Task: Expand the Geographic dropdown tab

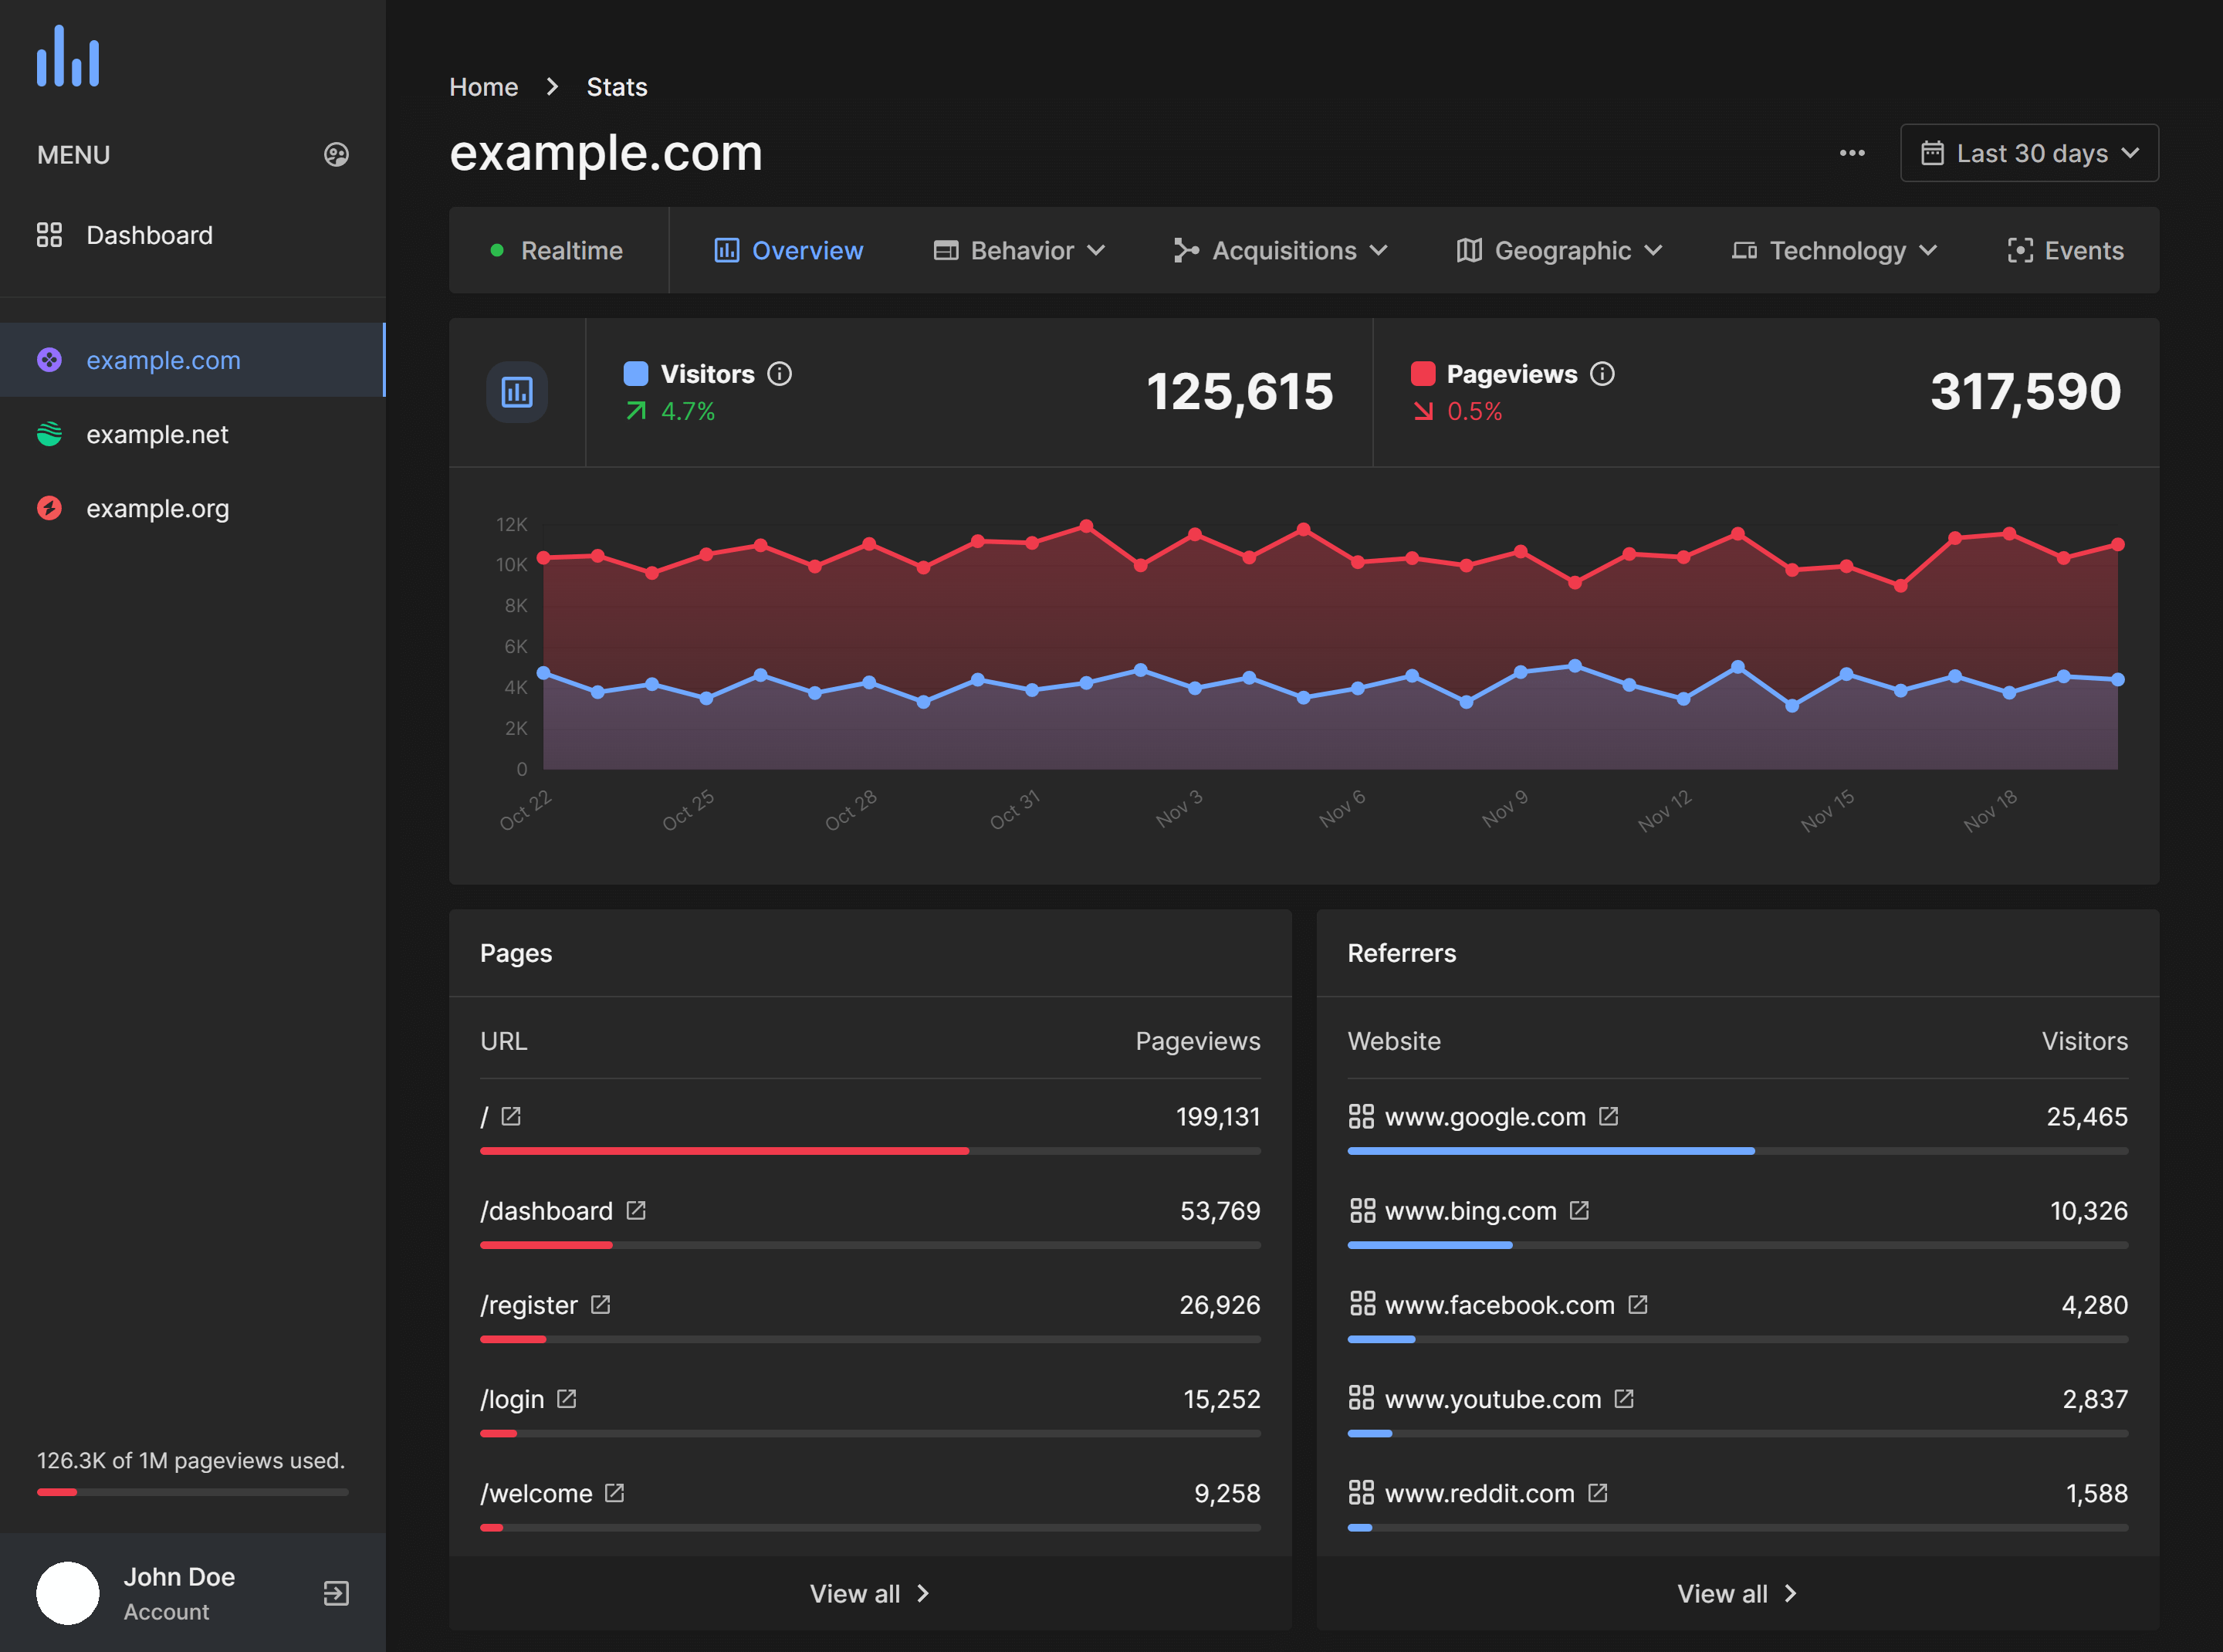Action: coord(1559,250)
